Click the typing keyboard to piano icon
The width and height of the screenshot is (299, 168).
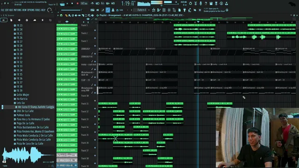tap(93, 10)
